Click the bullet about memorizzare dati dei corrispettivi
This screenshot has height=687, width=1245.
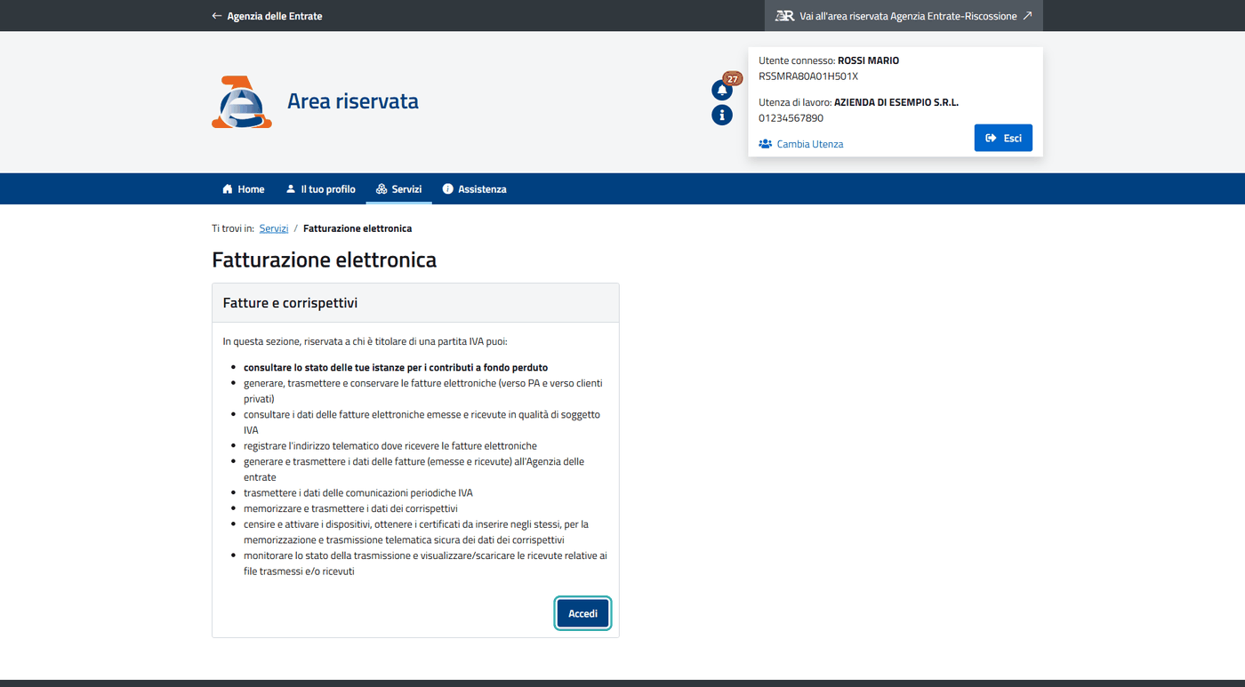[x=350, y=509]
